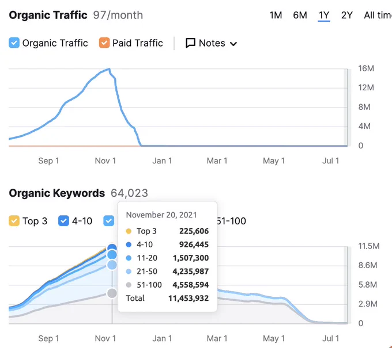Click the dark blue 4-10 chart marker

coord(112,248)
